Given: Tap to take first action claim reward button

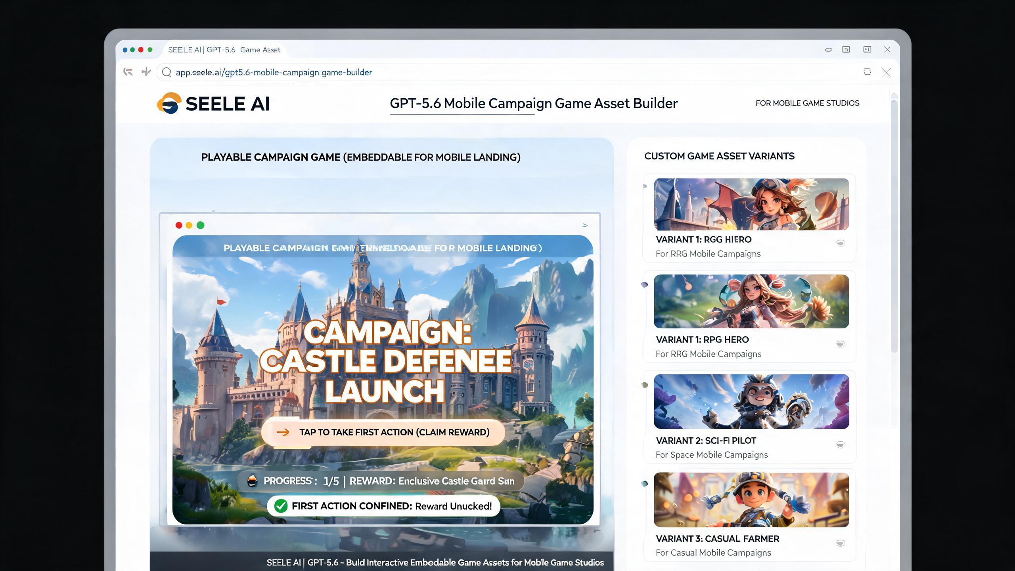Looking at the screenshot, I should (383, 432).
